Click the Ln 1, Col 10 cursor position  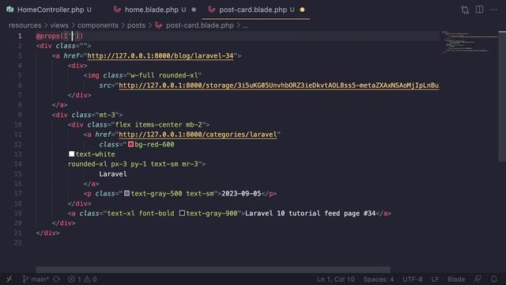click(335, 279)
